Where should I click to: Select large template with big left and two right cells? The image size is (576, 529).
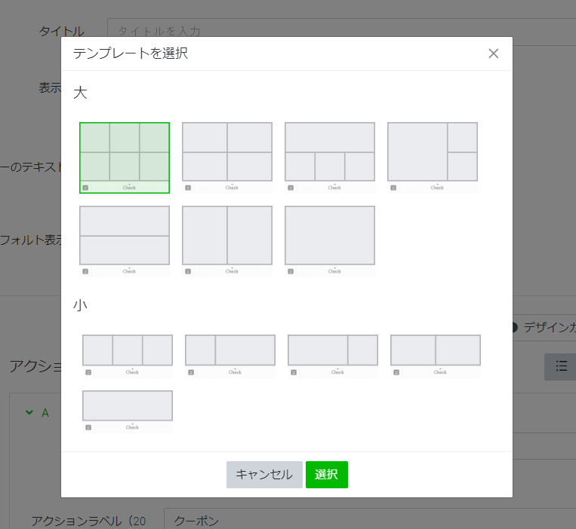pos(433,157)
